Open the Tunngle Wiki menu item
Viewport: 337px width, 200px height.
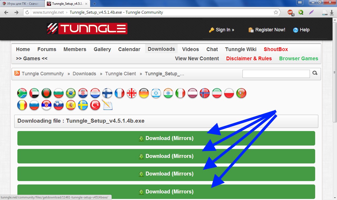click(240, 49)
